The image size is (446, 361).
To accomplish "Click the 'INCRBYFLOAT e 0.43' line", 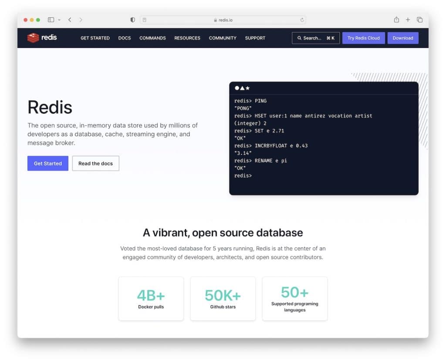I will click(x=271, y=145).
